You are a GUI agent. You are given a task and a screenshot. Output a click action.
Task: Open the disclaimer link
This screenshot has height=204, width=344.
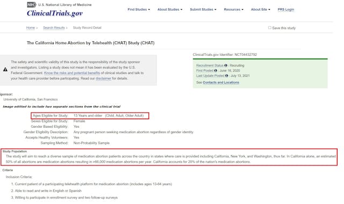103,78
